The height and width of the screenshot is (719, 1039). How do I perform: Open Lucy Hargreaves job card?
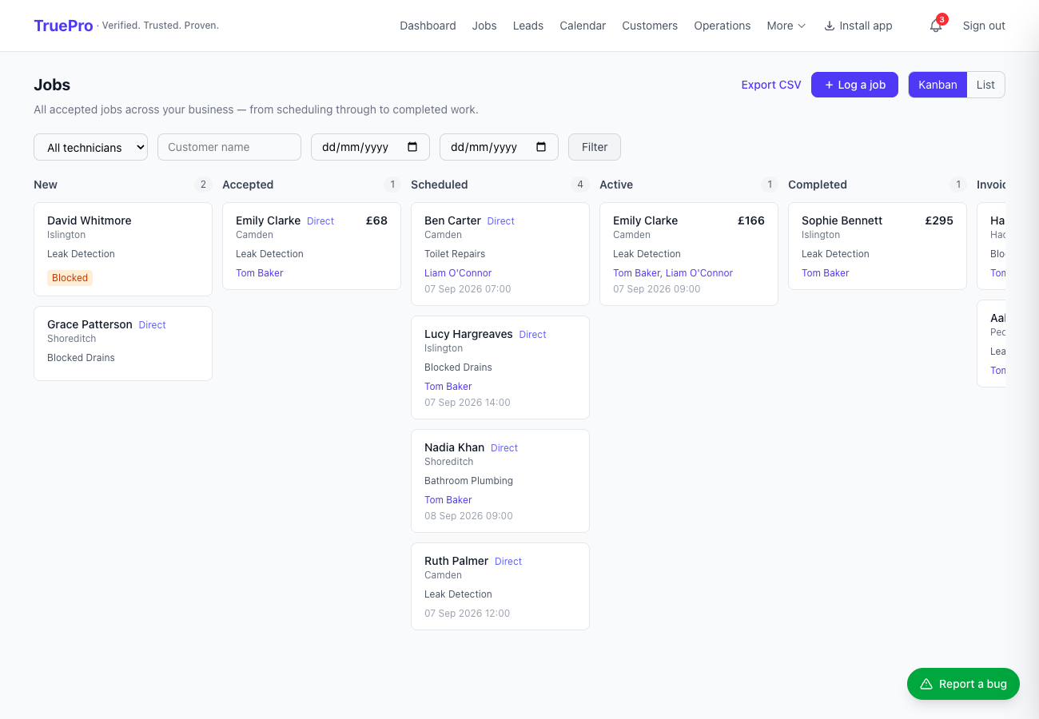pos(500,367)
